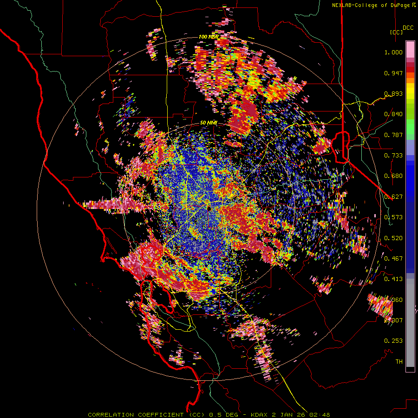
Task: Click the Correlation Coefficient KDAX caption text
Action: [x=209, y=415]
